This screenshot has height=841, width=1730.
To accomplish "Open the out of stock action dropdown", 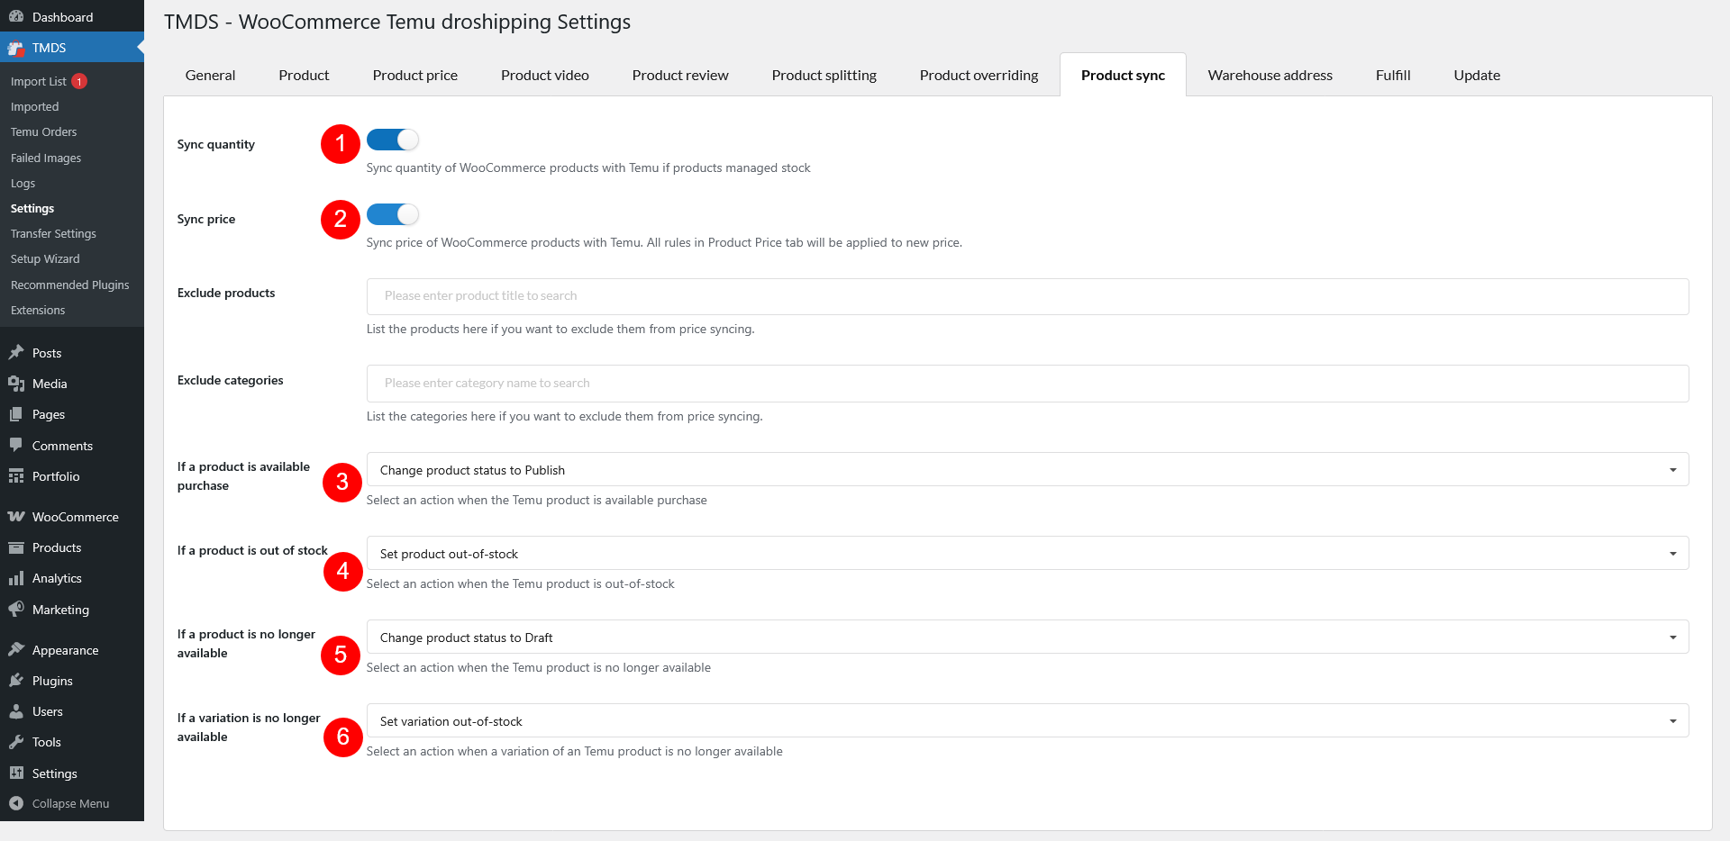I will point(1027,554).
